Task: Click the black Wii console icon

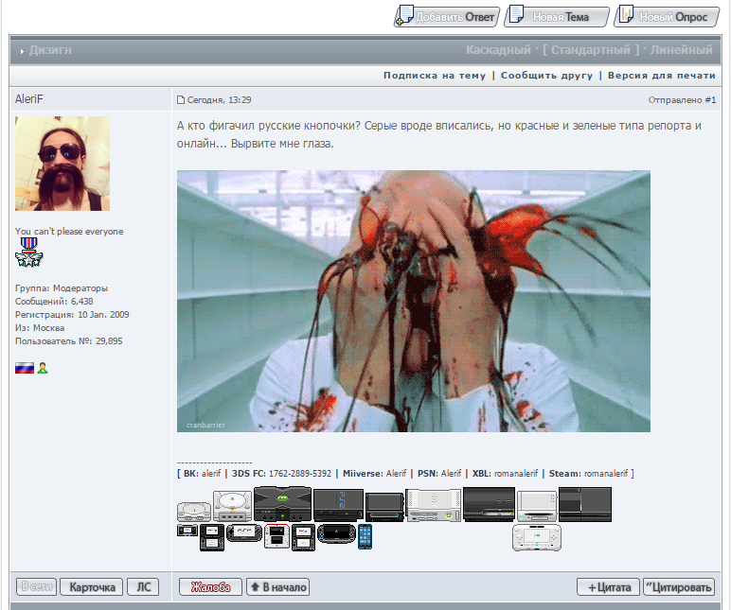Action: tap(384, 507)
